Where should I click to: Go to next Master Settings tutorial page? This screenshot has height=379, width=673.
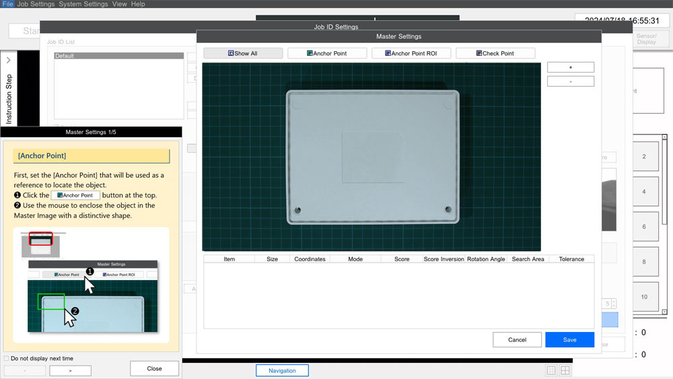(x=70, y=370)
